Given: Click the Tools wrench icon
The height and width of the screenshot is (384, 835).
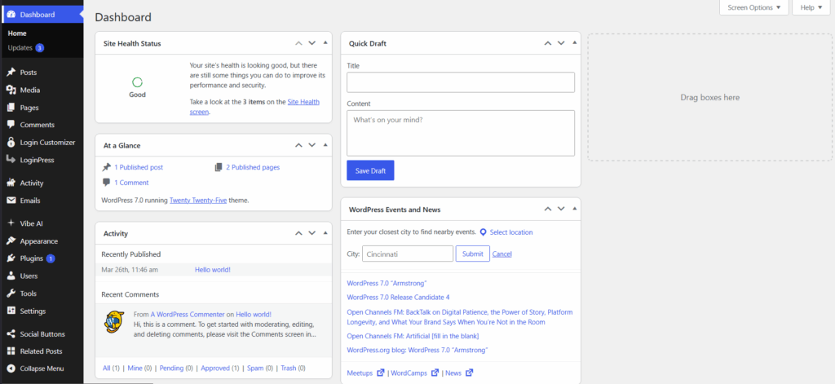Looking at the screenshot, I should tap(11, 294).
